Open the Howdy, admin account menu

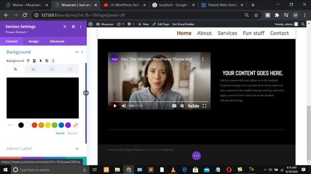coord(286,24)
